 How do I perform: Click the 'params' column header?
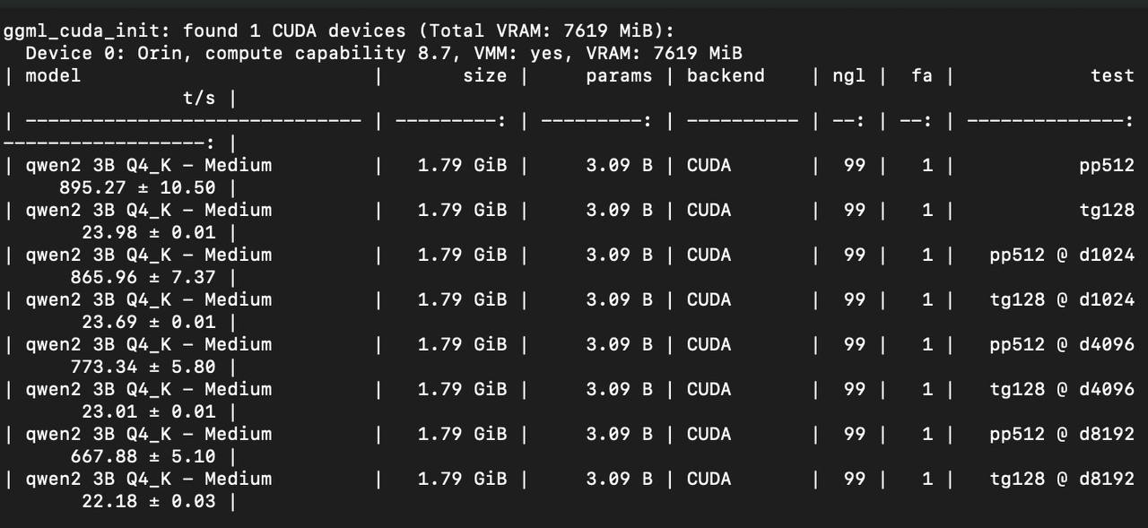(x=620, y=76)
